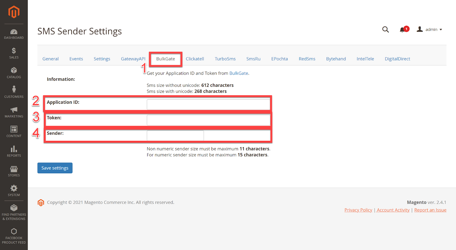Screen dimensions: 456x250
Task: Focus the Sender input field
Action: tap(175, 135)
